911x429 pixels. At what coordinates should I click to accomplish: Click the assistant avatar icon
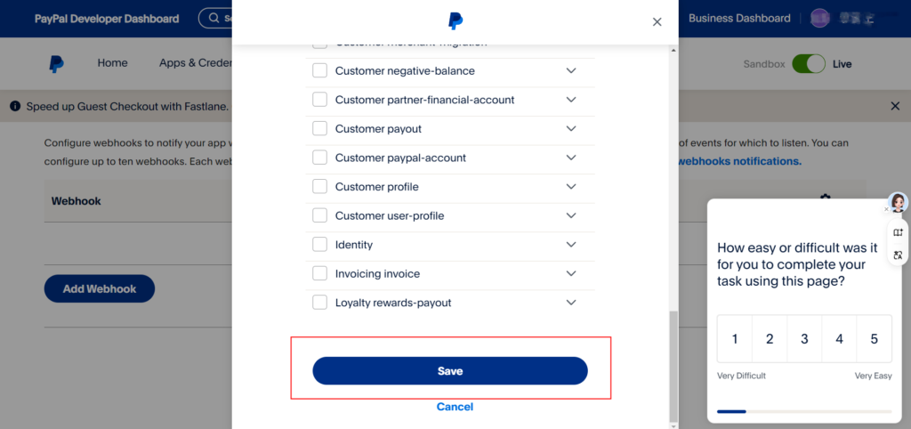point(899,202)
